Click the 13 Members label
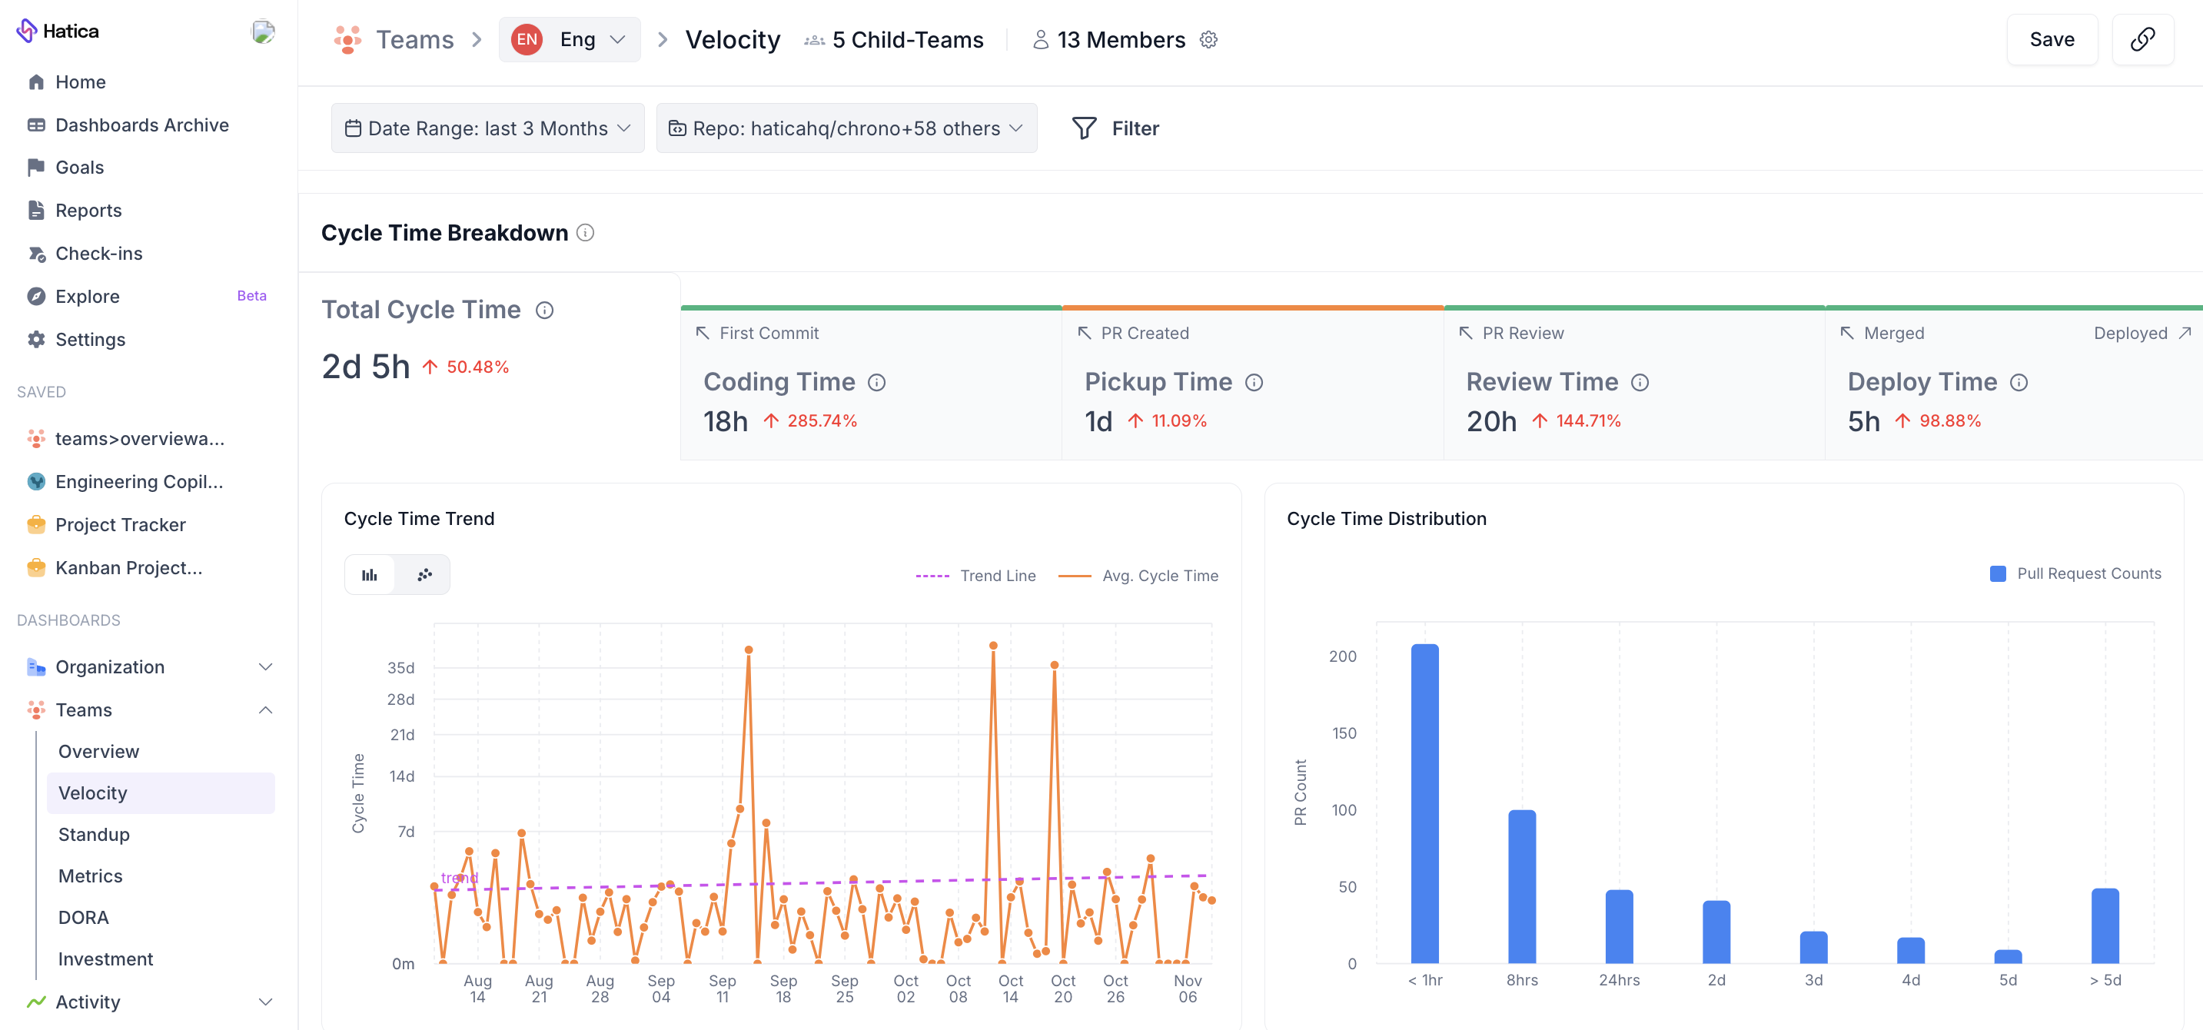Image resolution: width=2203 pixels, height=1030 pixels. (1120, 39)
